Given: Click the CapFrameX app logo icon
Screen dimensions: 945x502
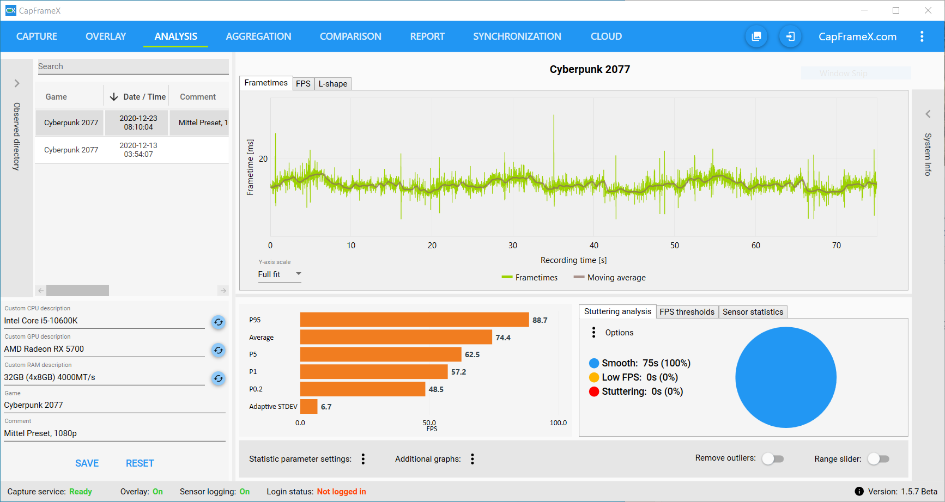Looking at the screenshot, I should (x=10, y=10).
